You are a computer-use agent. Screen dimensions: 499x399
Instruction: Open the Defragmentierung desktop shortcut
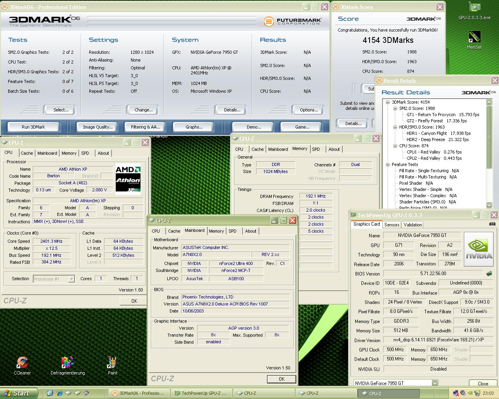point(67,365)
